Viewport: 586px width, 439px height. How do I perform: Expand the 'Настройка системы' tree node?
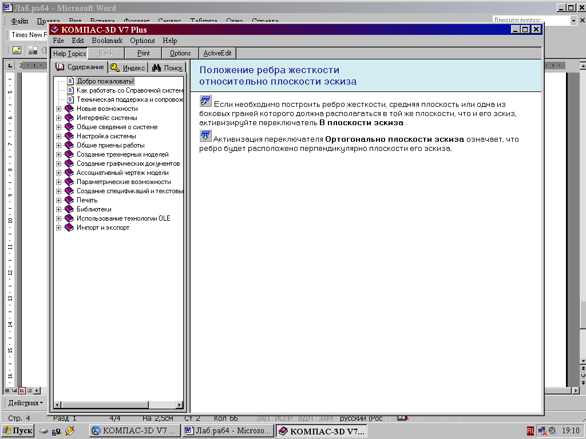click(x=59, y=136)
